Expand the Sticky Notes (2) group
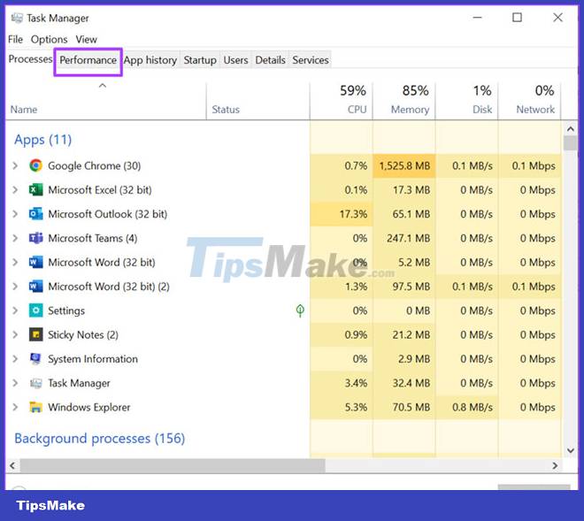584x521 pixels. 15,334
